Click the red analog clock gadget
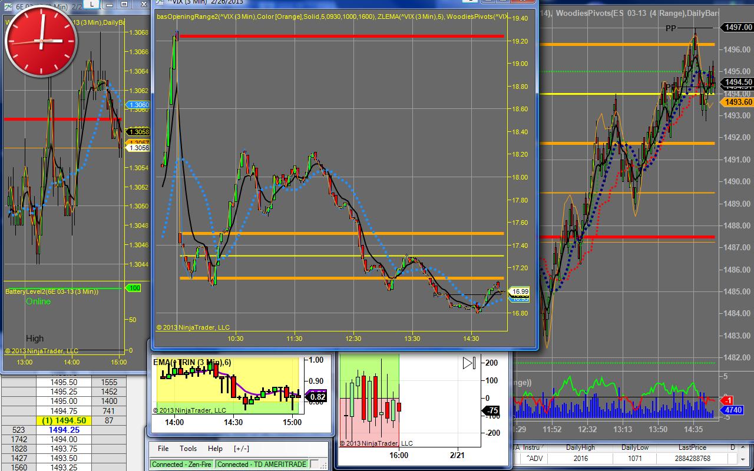 [41, 40]
